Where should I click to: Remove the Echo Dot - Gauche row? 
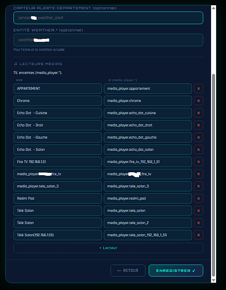coord(198,137)
